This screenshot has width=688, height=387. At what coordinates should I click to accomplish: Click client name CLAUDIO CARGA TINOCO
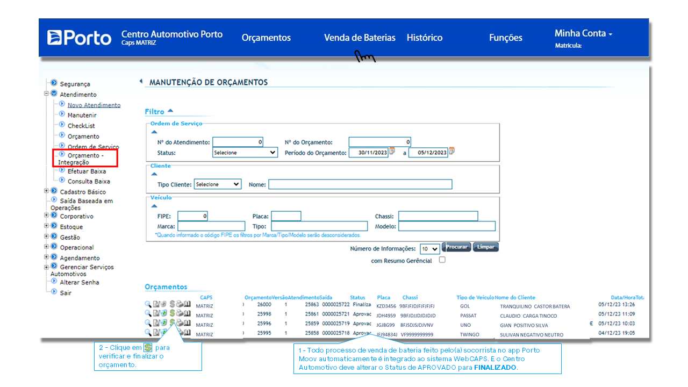528,316
